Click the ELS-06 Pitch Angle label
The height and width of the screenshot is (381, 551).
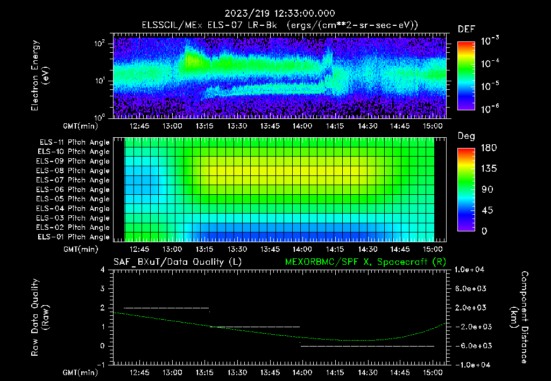click(x=73, y=190)
